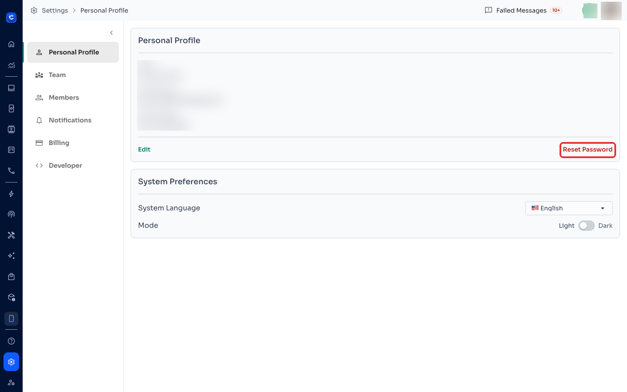Click the Reset Password button
Screen dimensions: 627x392
tap(587, 149)
